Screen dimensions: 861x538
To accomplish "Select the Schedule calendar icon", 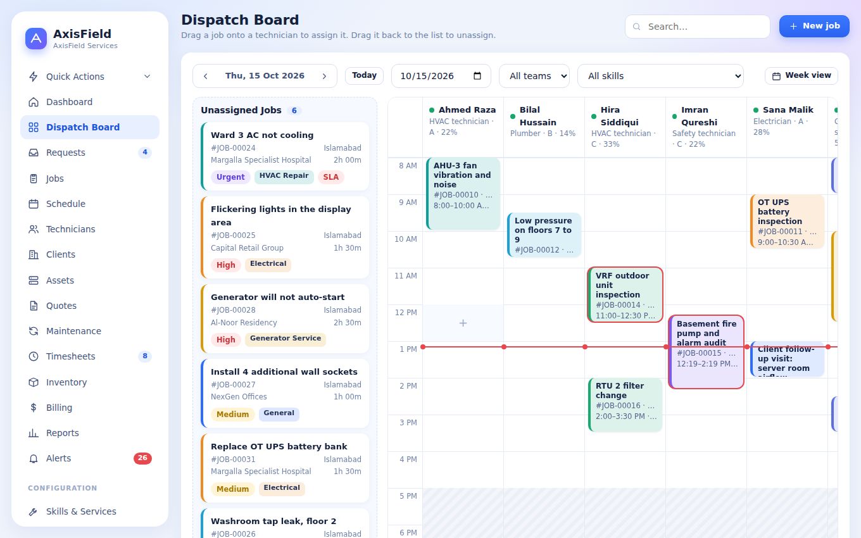I will tap(34, 204).
